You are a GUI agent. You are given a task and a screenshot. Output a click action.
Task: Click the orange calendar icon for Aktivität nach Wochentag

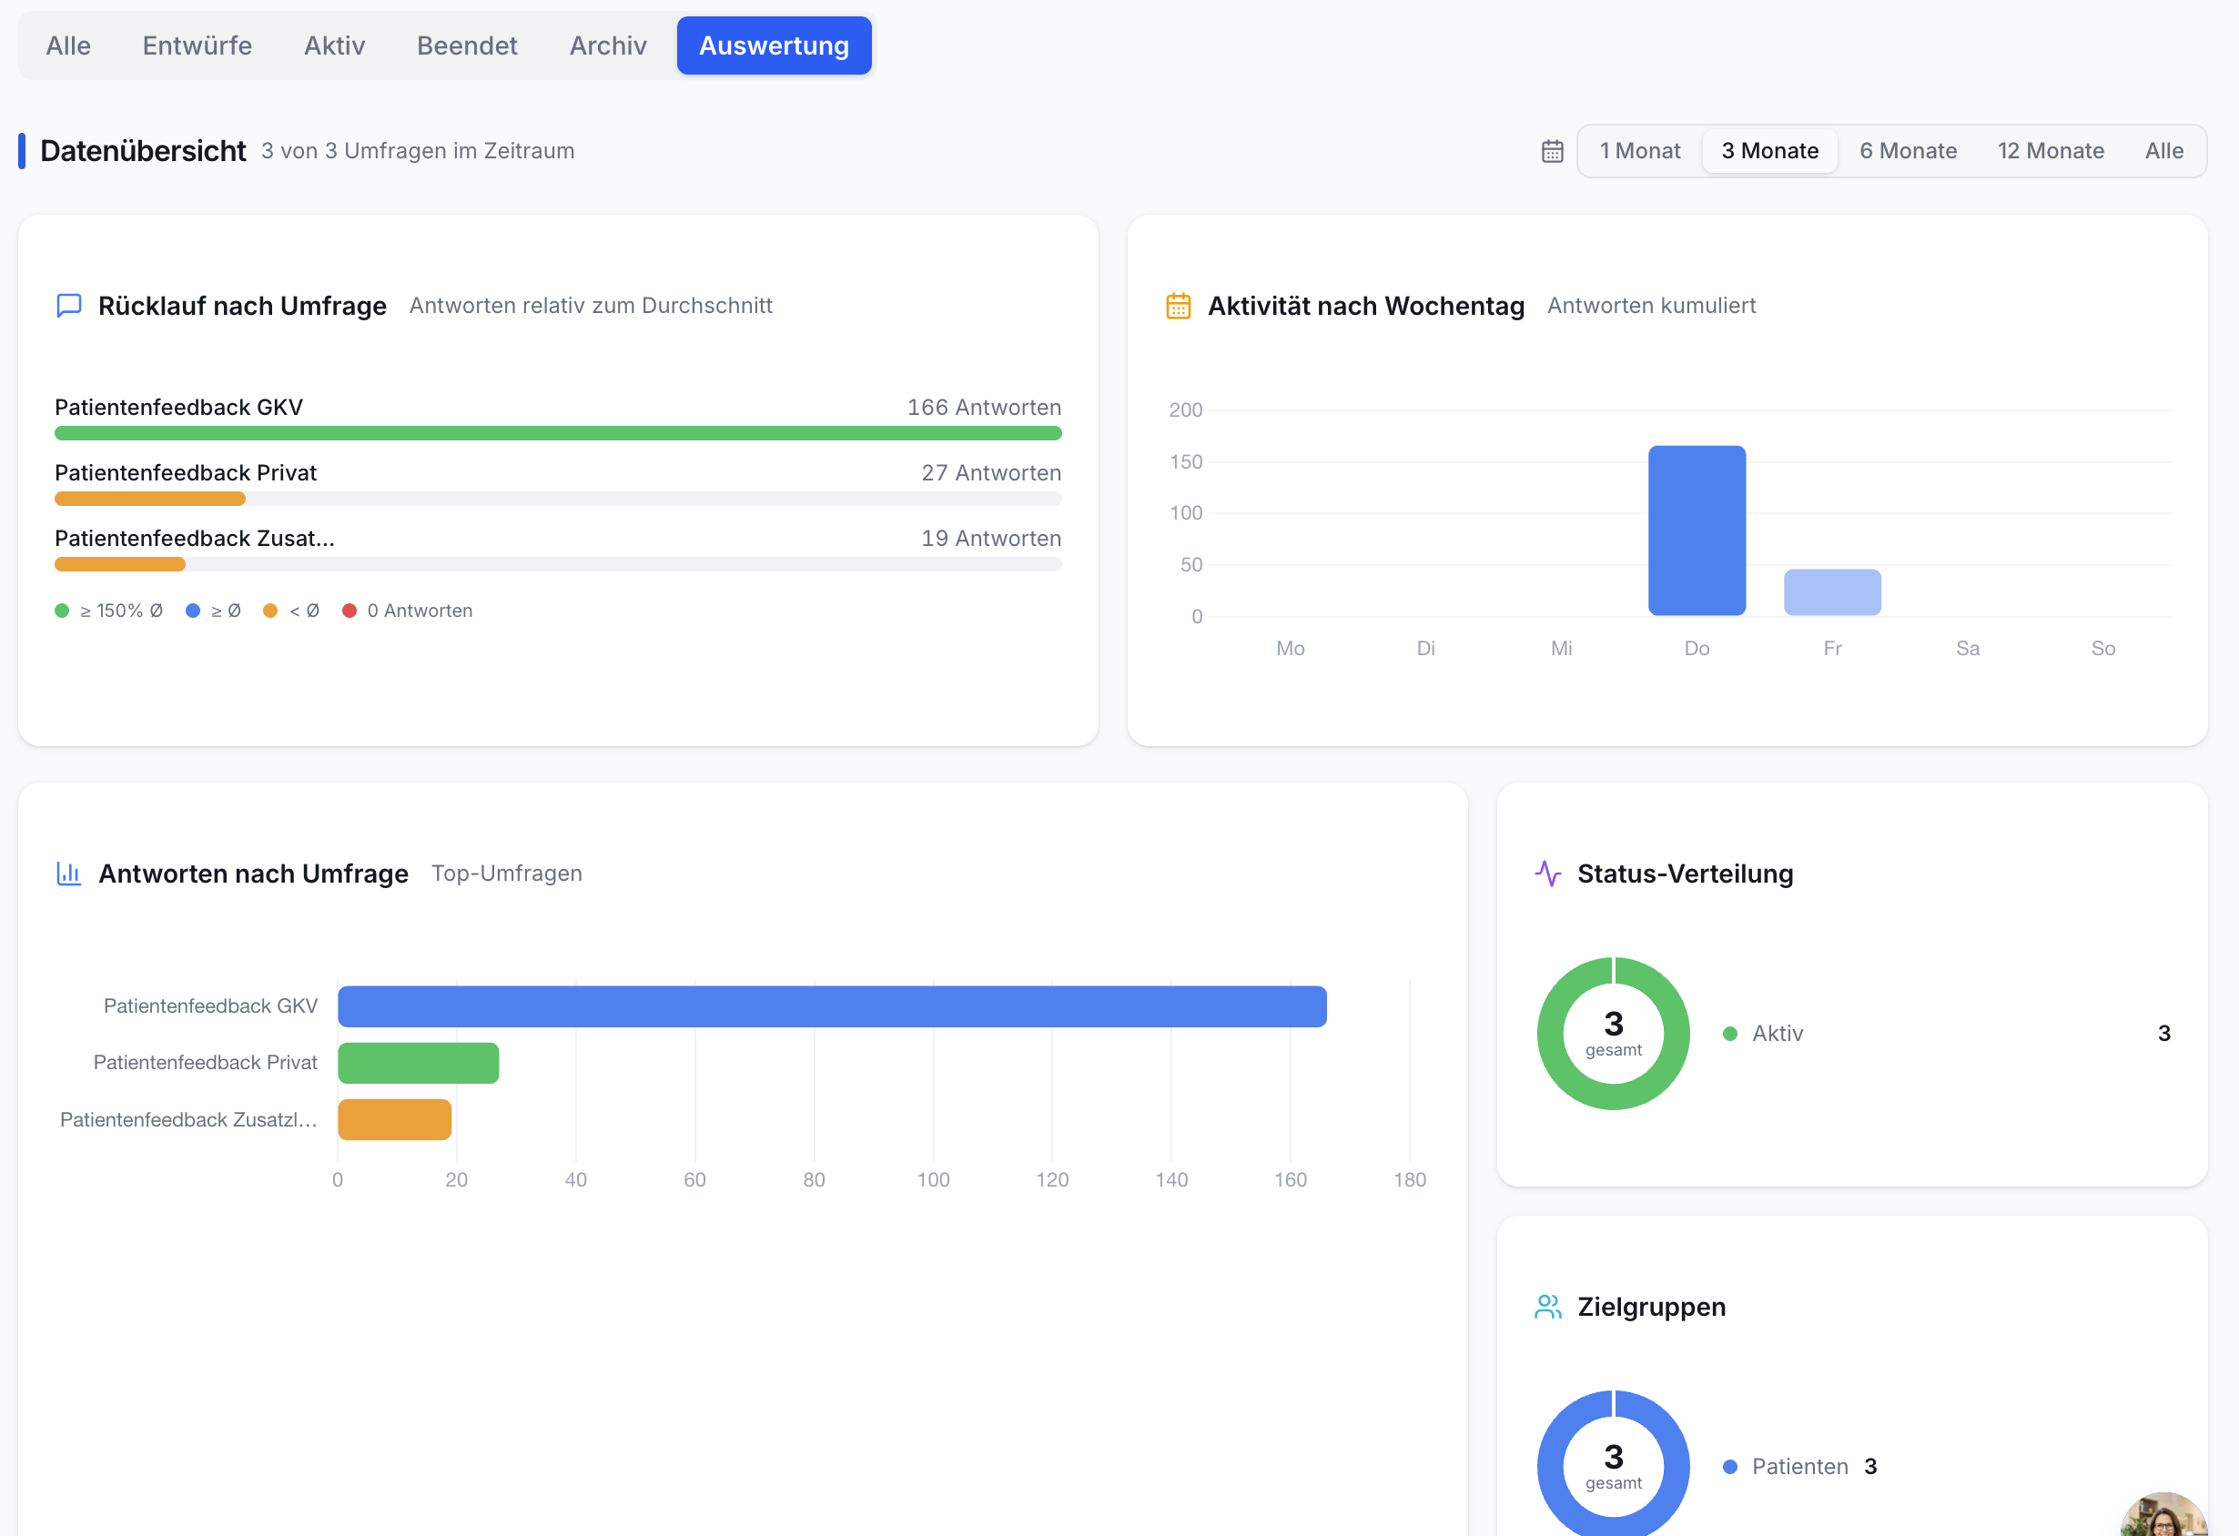[x=1179, y=305]
